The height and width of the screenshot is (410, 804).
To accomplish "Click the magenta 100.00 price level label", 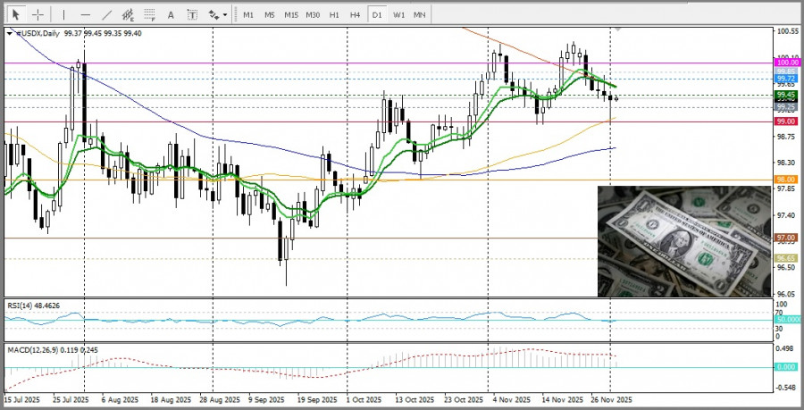I will point(786,63).
